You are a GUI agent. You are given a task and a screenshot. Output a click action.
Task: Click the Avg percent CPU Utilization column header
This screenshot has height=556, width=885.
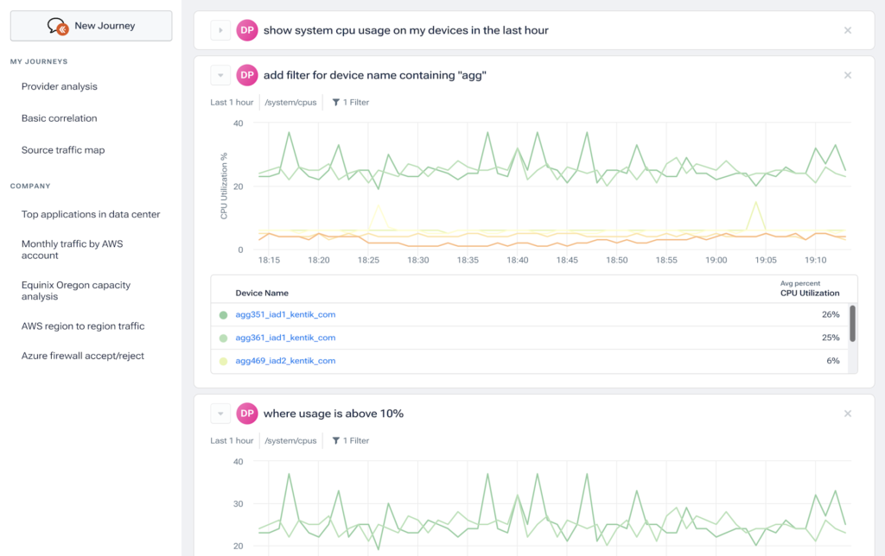(810, 288)
